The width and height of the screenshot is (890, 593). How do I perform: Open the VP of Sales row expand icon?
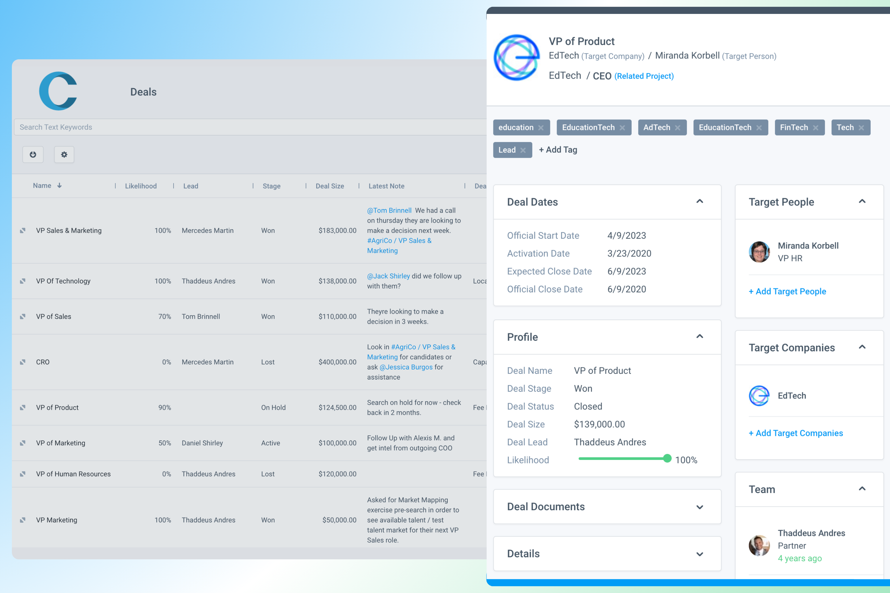[23, 317]
